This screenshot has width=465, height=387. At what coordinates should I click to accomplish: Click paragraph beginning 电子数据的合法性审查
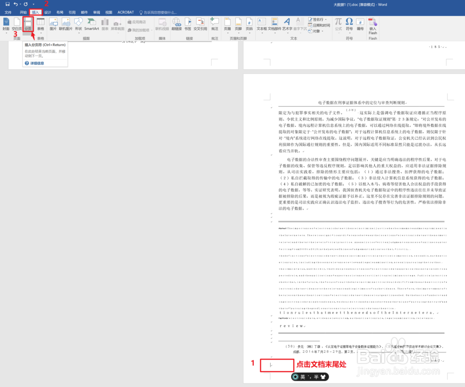(x=362, y=184)
